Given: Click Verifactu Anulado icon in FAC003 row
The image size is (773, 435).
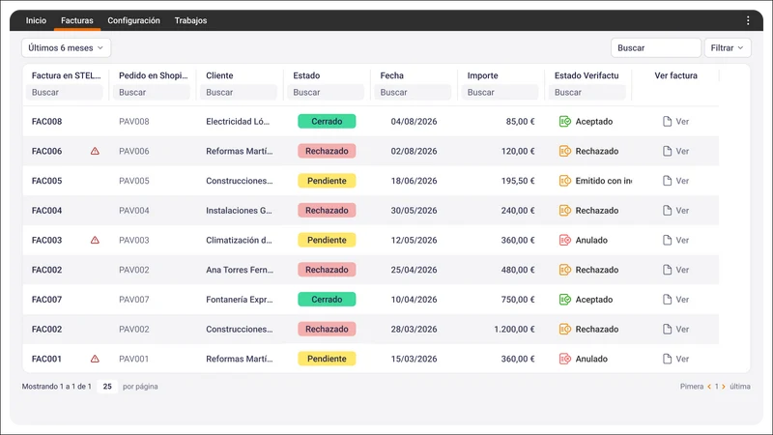Looking at the screenshot, I should click(565, 240).
